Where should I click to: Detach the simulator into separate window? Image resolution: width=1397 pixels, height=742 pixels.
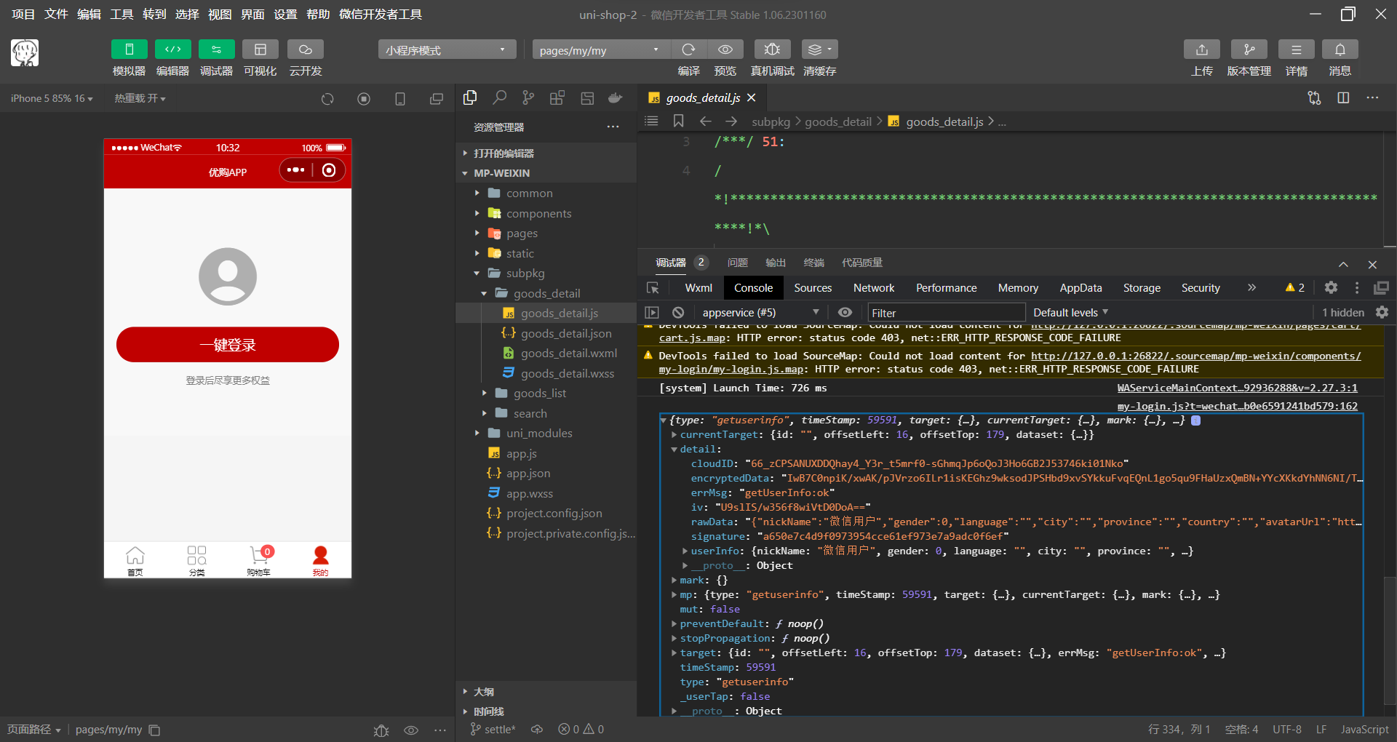[x=437, y=99]
